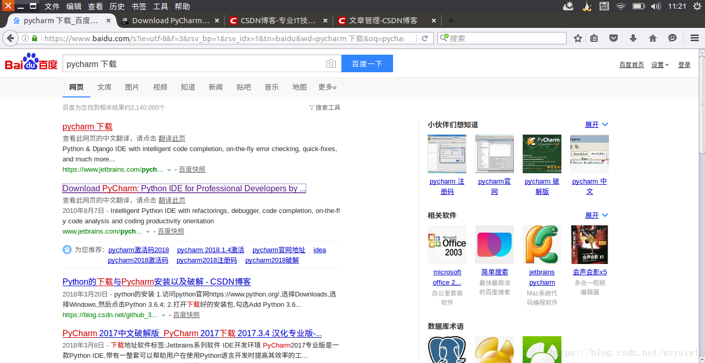Open the WiFi network indicator
This screenshot has width=705, height=363.
[620, 6]
